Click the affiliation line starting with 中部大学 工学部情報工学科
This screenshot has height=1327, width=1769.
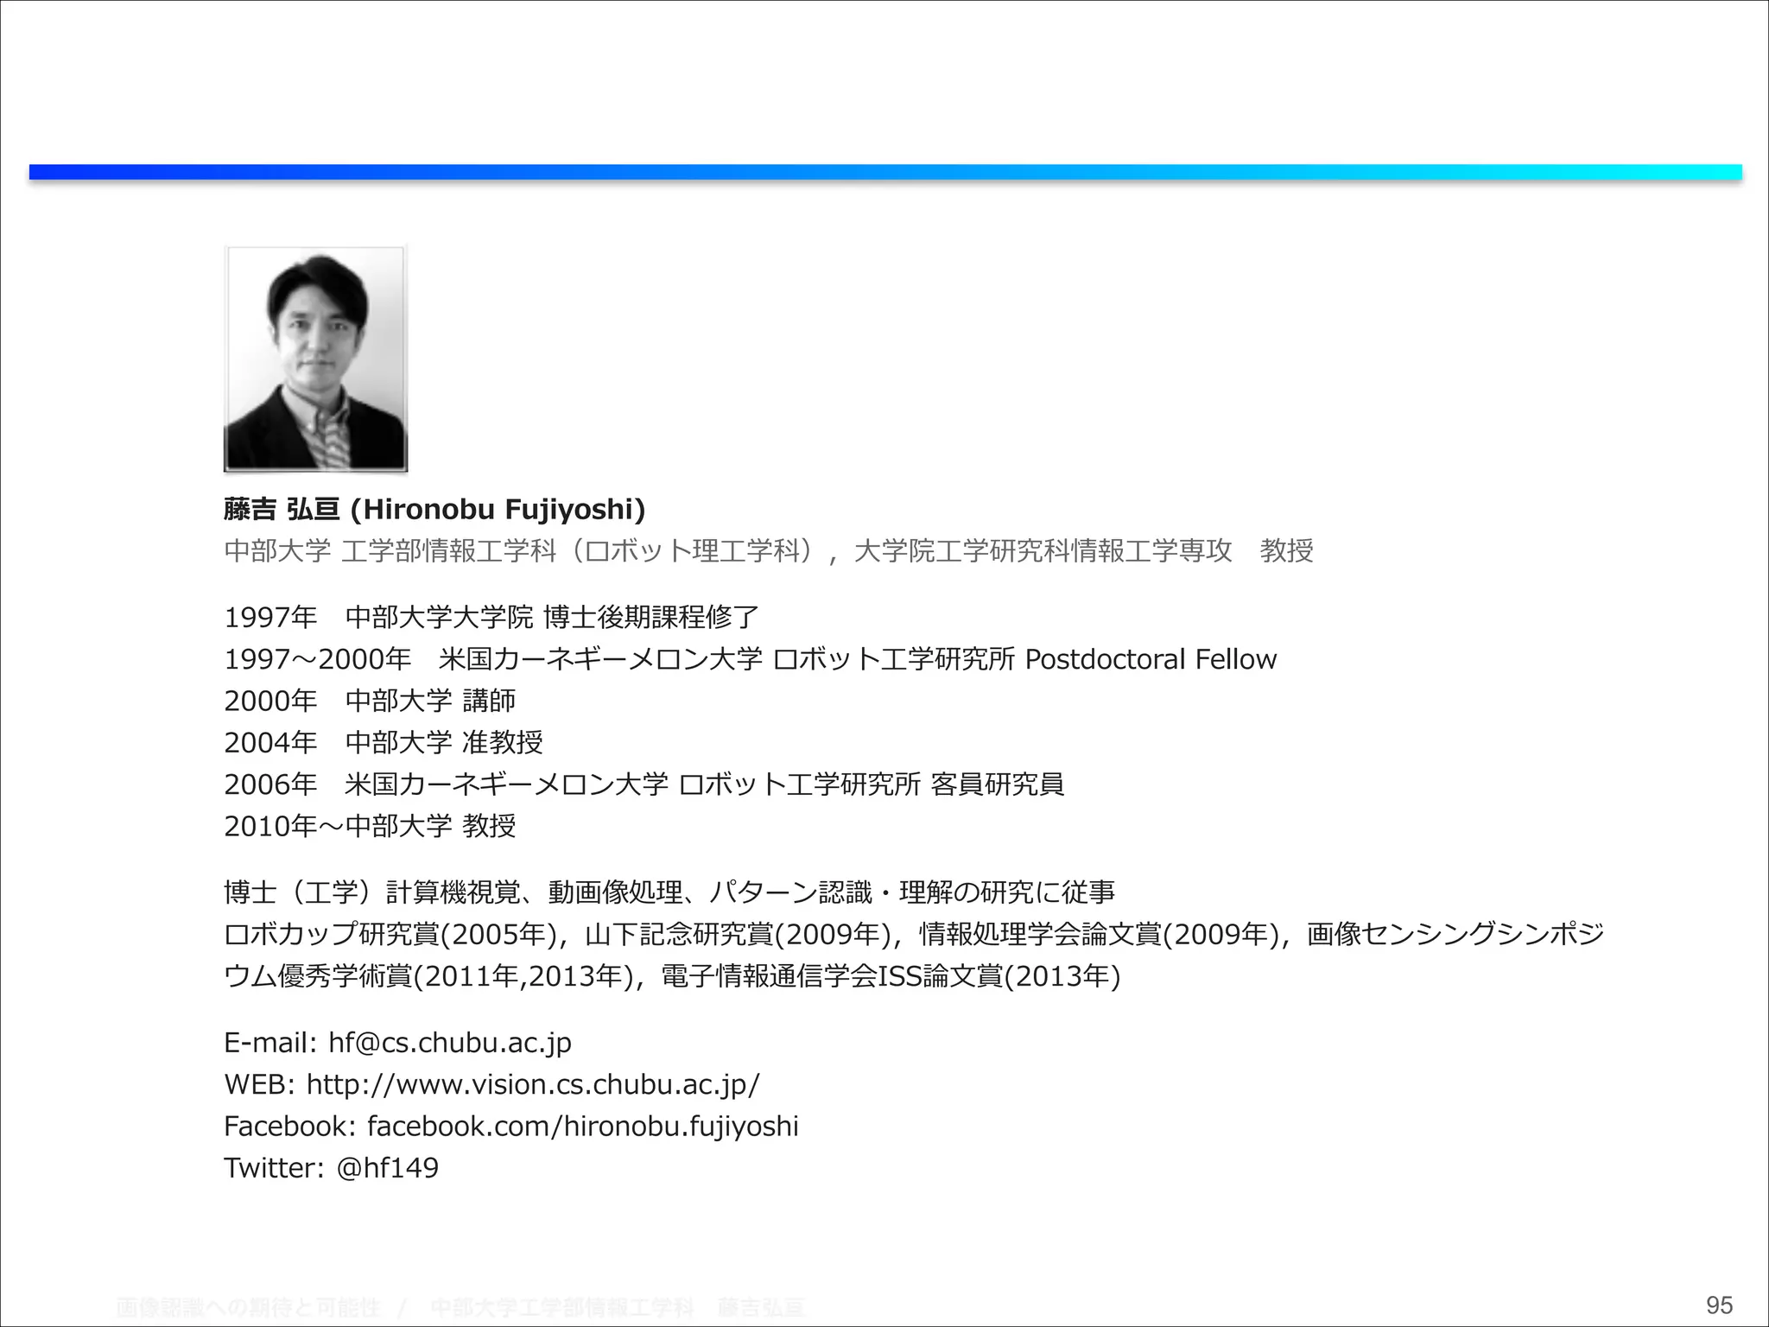[x=769, y=550]
